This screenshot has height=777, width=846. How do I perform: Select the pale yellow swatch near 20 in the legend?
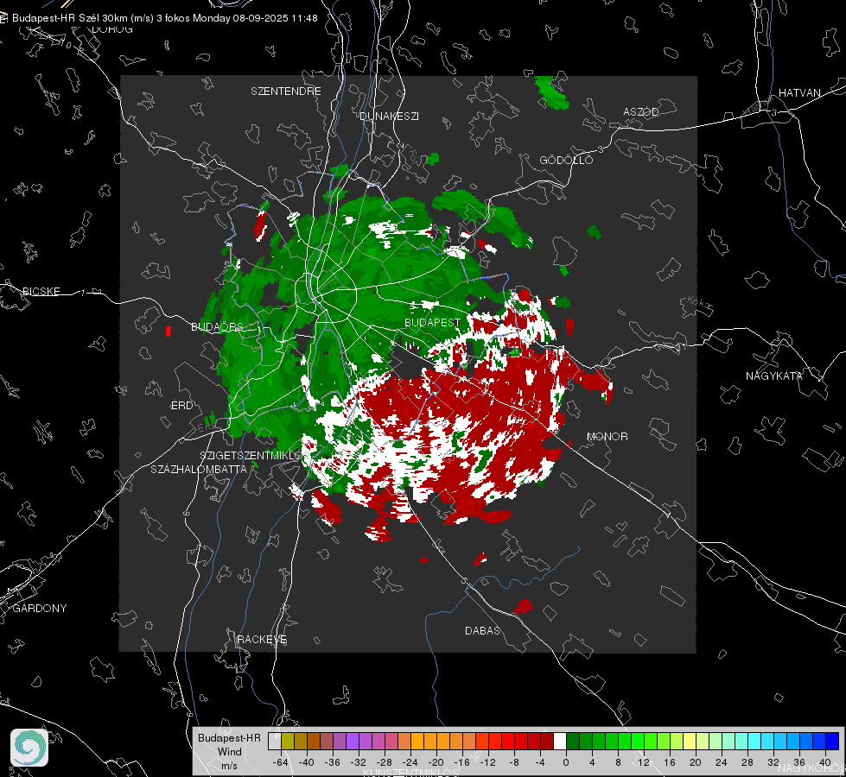click(690, 741)
